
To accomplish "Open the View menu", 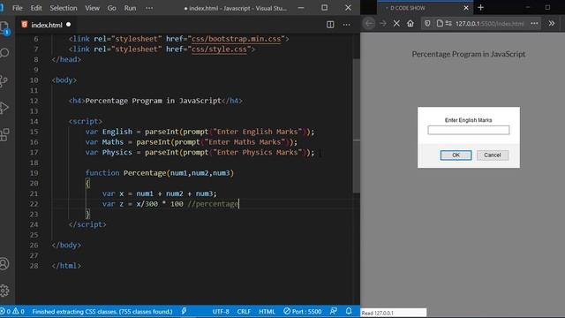I will click(92, 8).
